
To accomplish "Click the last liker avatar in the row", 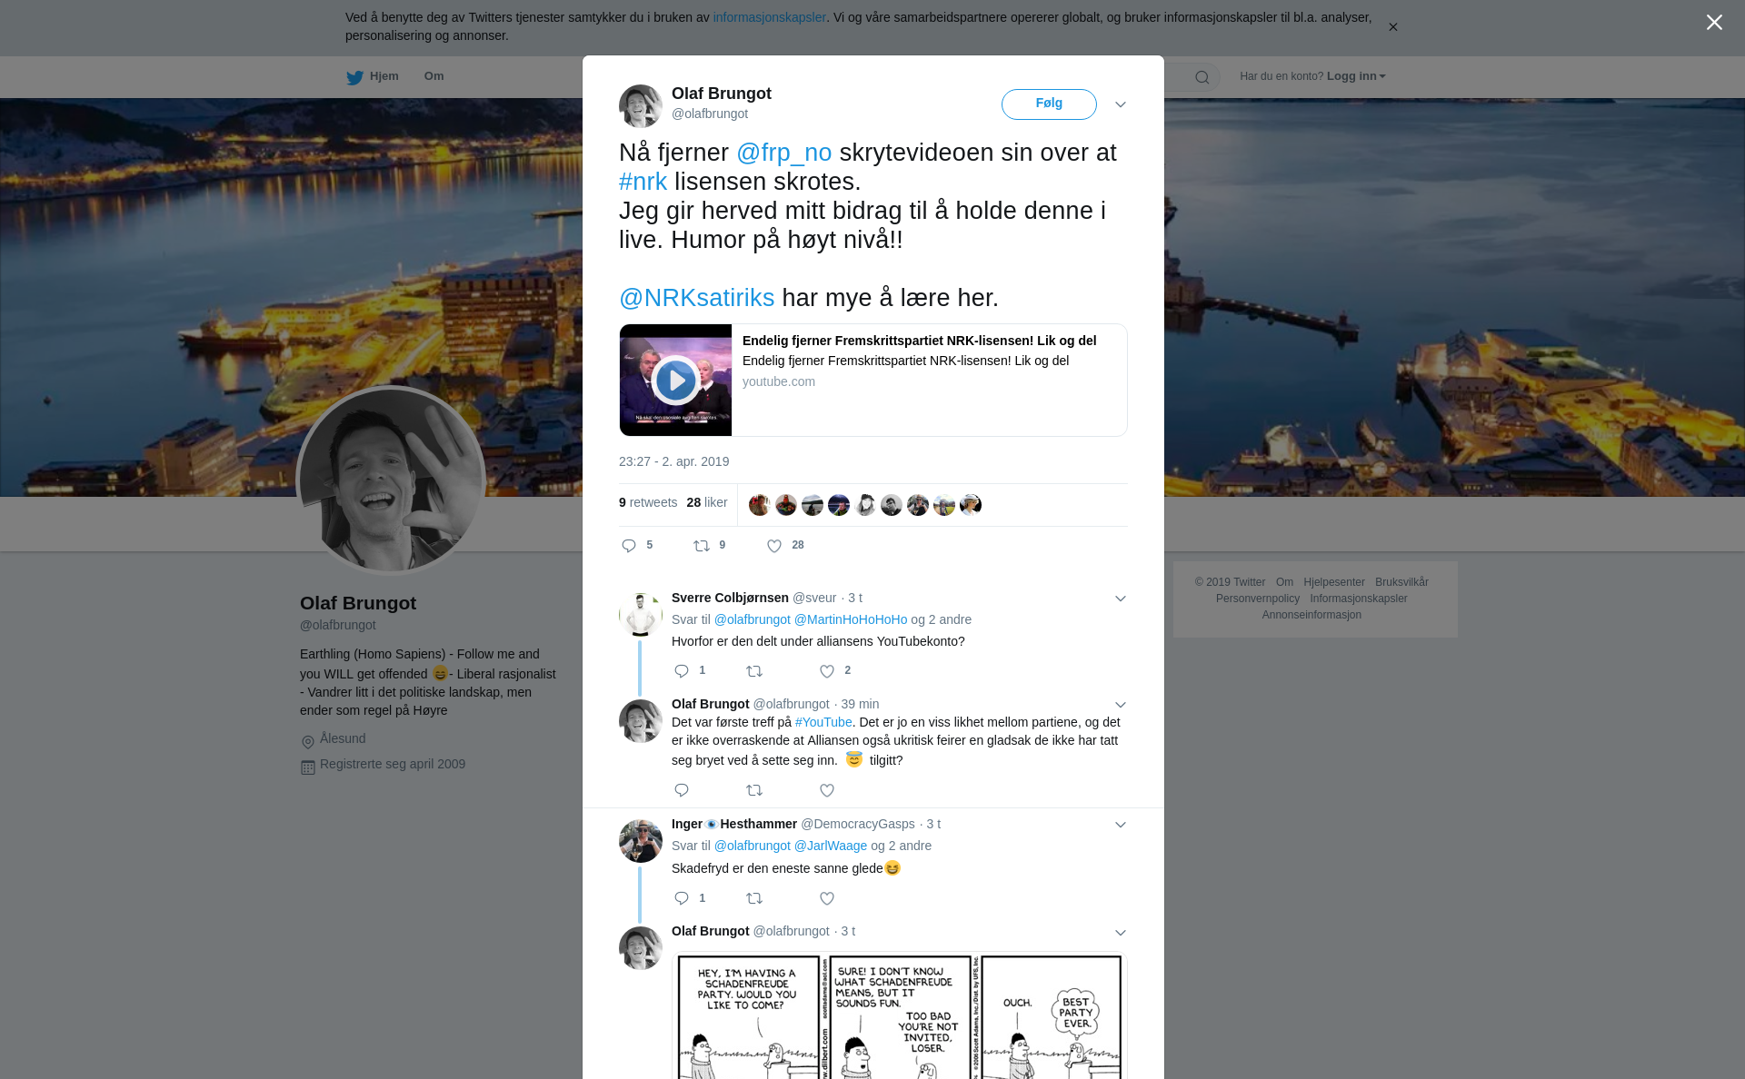I will coord(971,505).
